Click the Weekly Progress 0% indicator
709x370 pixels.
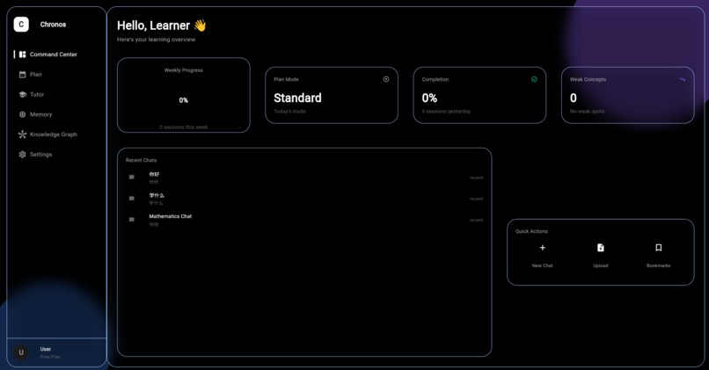[x=184, y=100]
